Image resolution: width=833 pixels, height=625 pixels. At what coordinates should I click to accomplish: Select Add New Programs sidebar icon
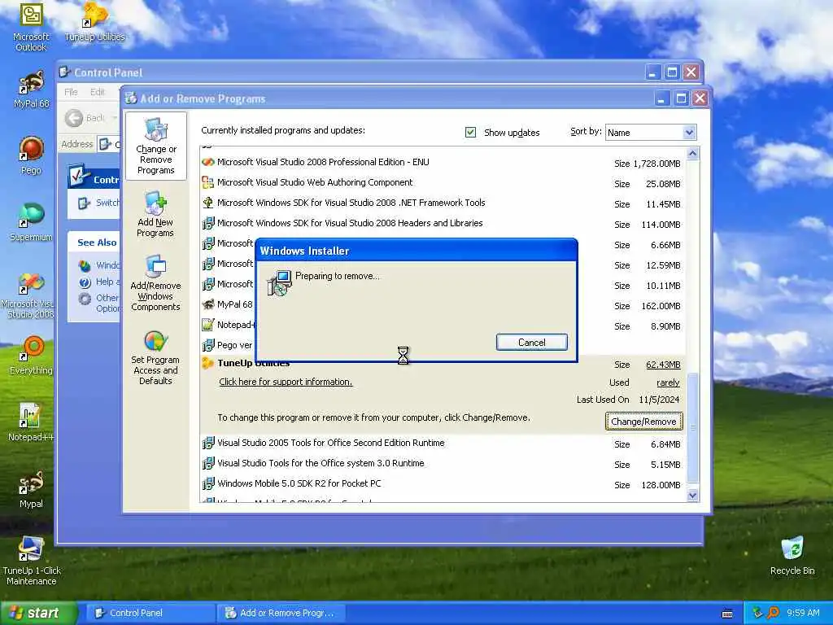tap(155, 214)
